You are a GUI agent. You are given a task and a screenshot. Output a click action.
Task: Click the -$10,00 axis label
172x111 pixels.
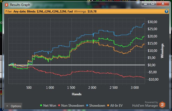(153, 79)
